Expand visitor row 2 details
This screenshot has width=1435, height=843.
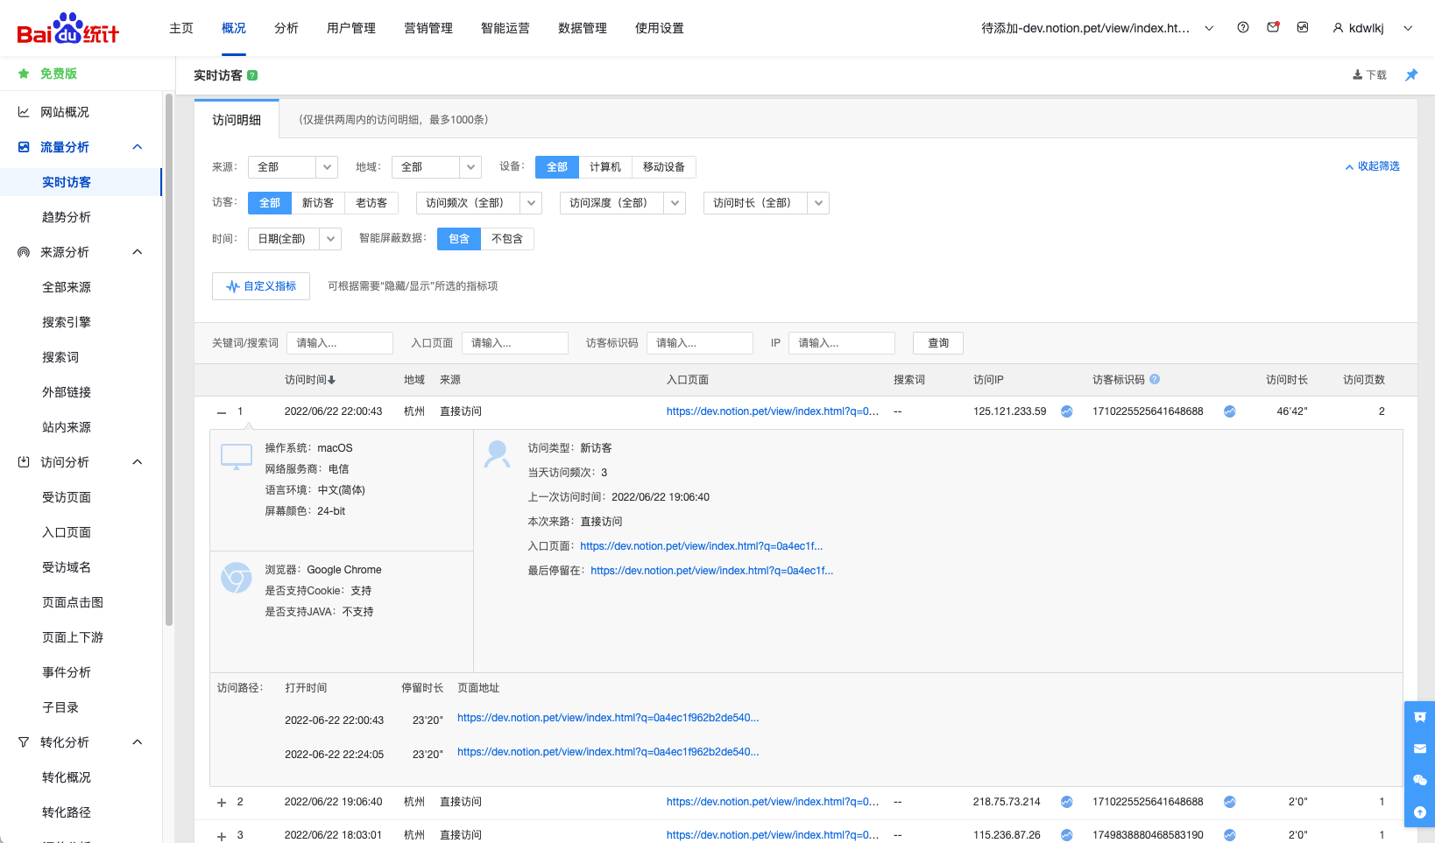(x=222, y=803)
